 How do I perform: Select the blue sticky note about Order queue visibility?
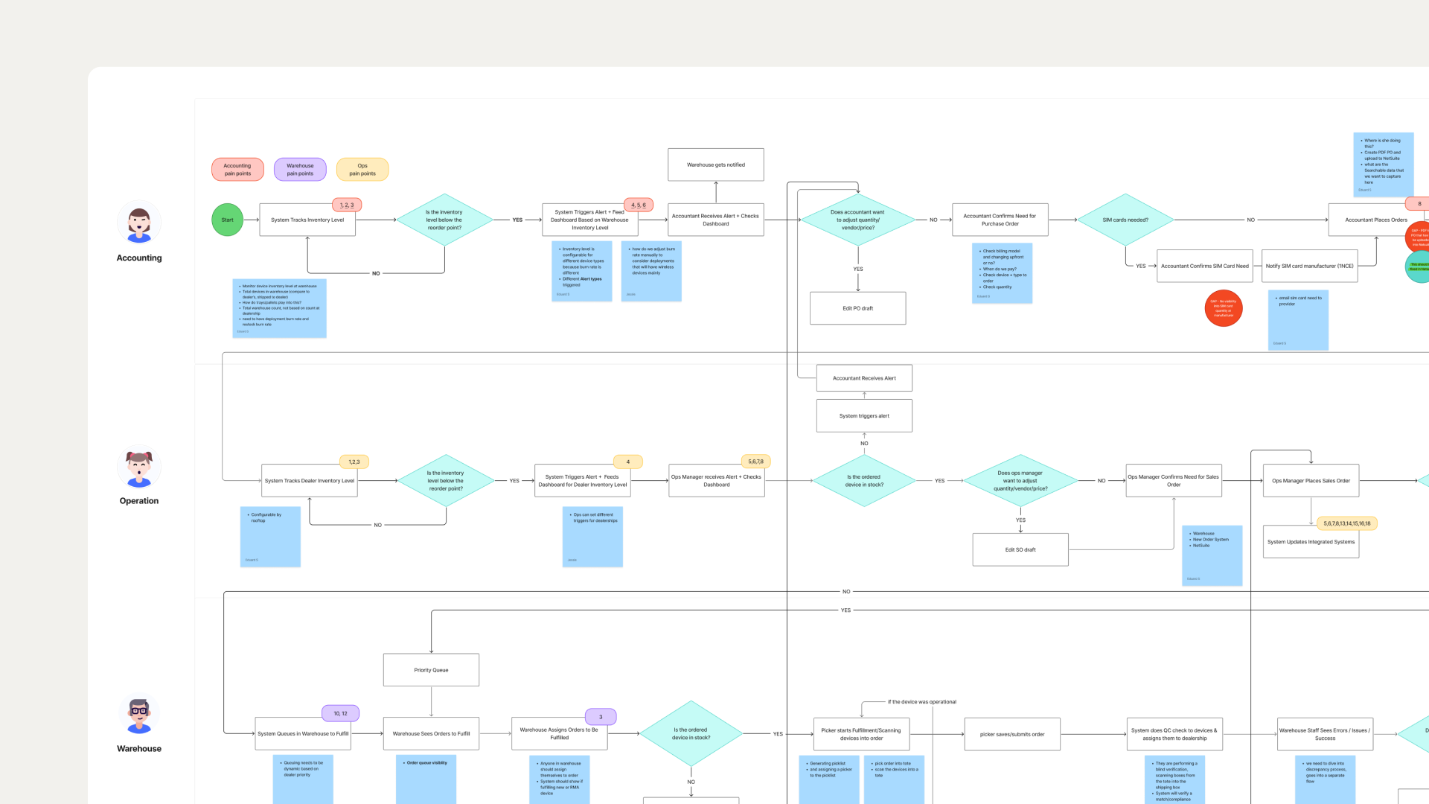coord(426,779)
